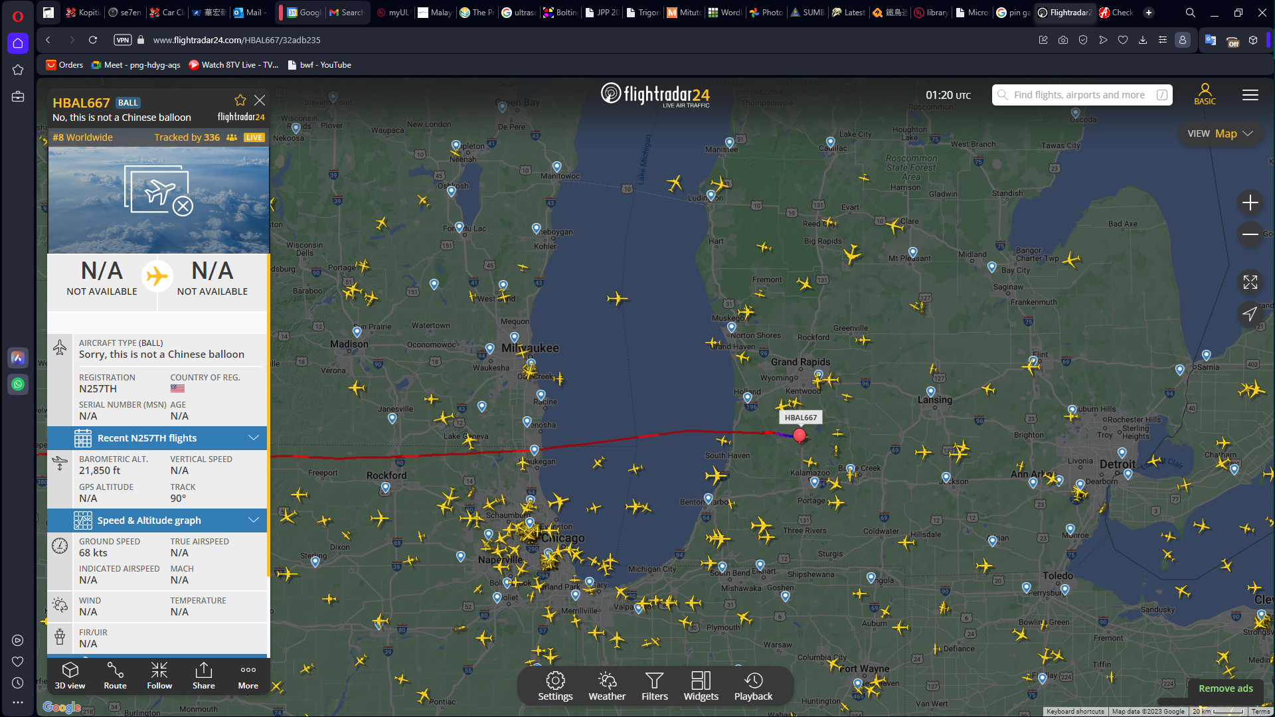1275x717 pixels.
Task: Share the HBAL667 flight
Action: tap(204, 676)
